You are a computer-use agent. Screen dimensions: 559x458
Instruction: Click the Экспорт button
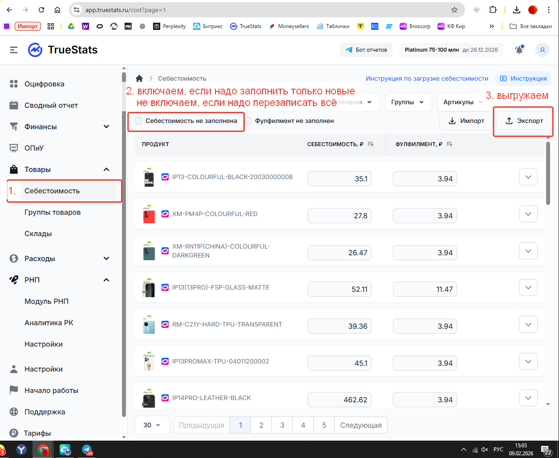524,121
